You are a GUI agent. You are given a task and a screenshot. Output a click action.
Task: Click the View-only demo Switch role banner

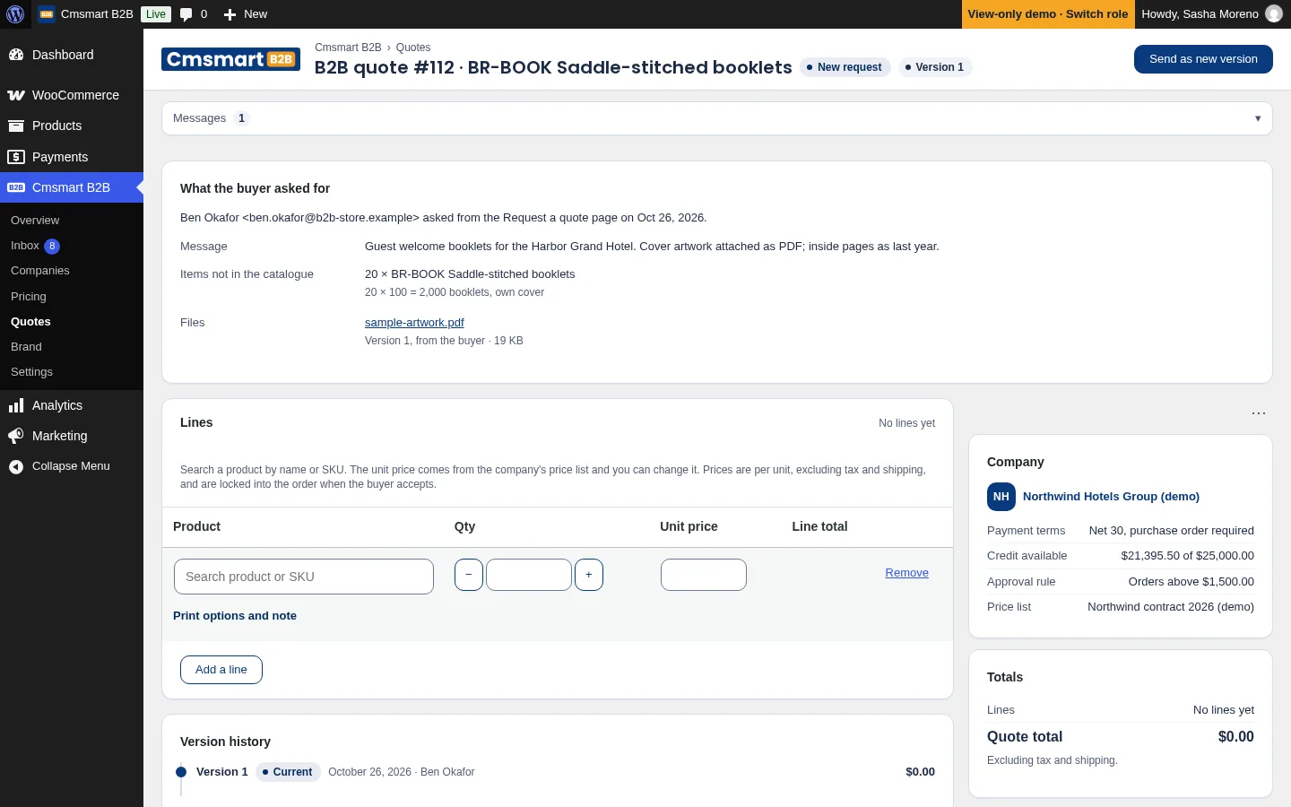point(1048,14)
